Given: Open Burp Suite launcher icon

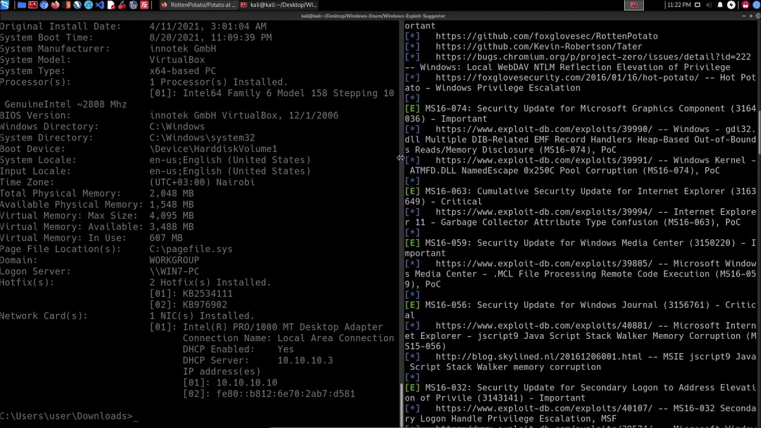Looking at the screenshot, I should coord(67,5).
